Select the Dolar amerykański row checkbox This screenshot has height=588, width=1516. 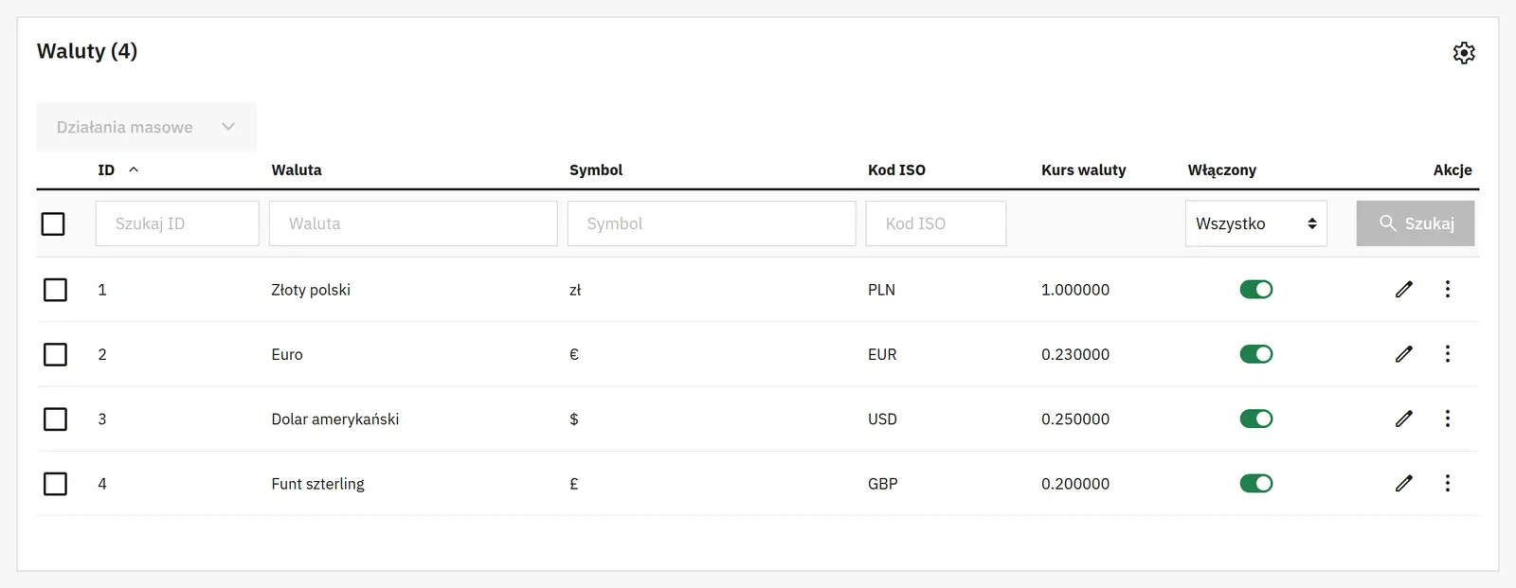tap(56, 419)
